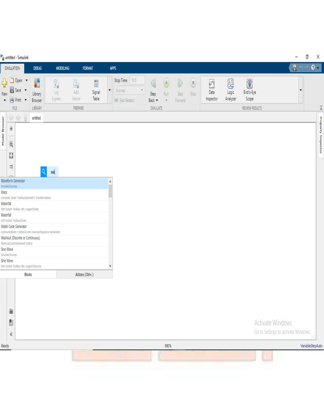Switch to the APPS tab
The width and height of the screenshot is (324, 420).
point(113,68)
